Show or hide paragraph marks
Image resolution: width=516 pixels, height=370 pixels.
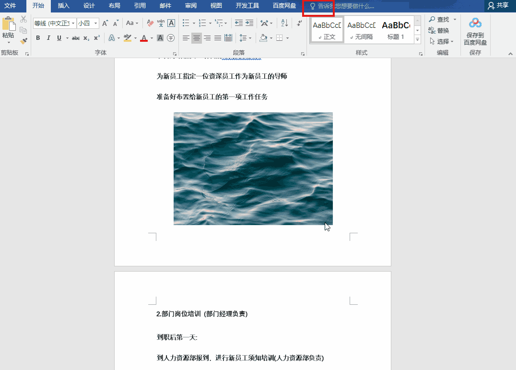299,23
